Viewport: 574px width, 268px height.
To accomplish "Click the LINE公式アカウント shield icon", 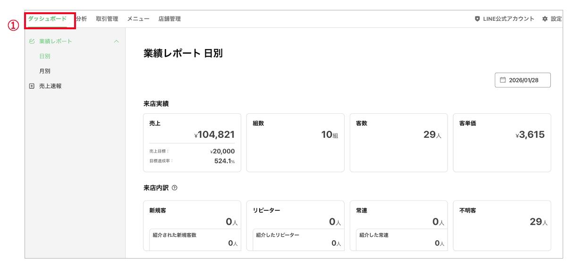I will [477, 19].
